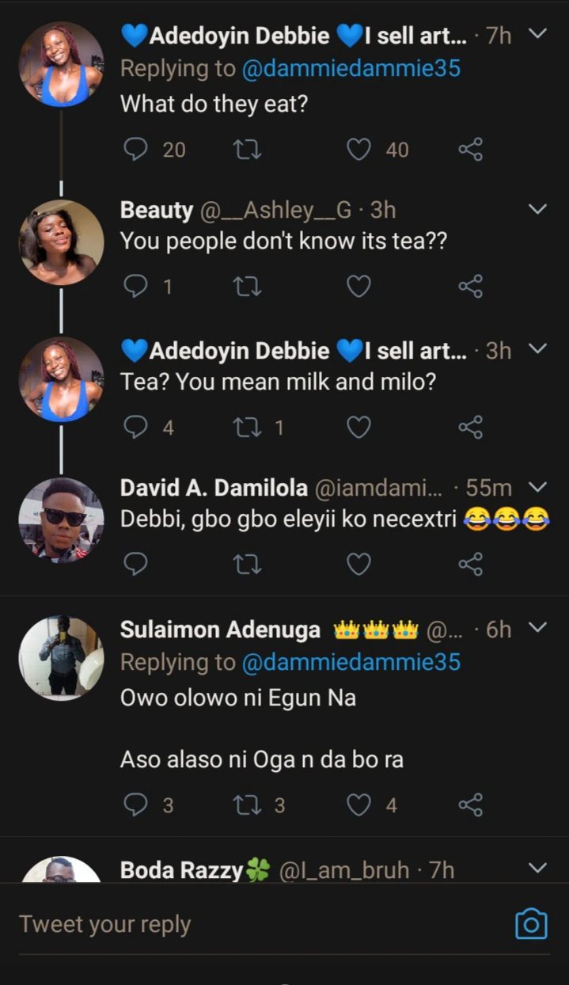Screen dimensions: 569x985
Task: Retweet the 'What do they eat?' tweet
Action: (x=248, y=149)
